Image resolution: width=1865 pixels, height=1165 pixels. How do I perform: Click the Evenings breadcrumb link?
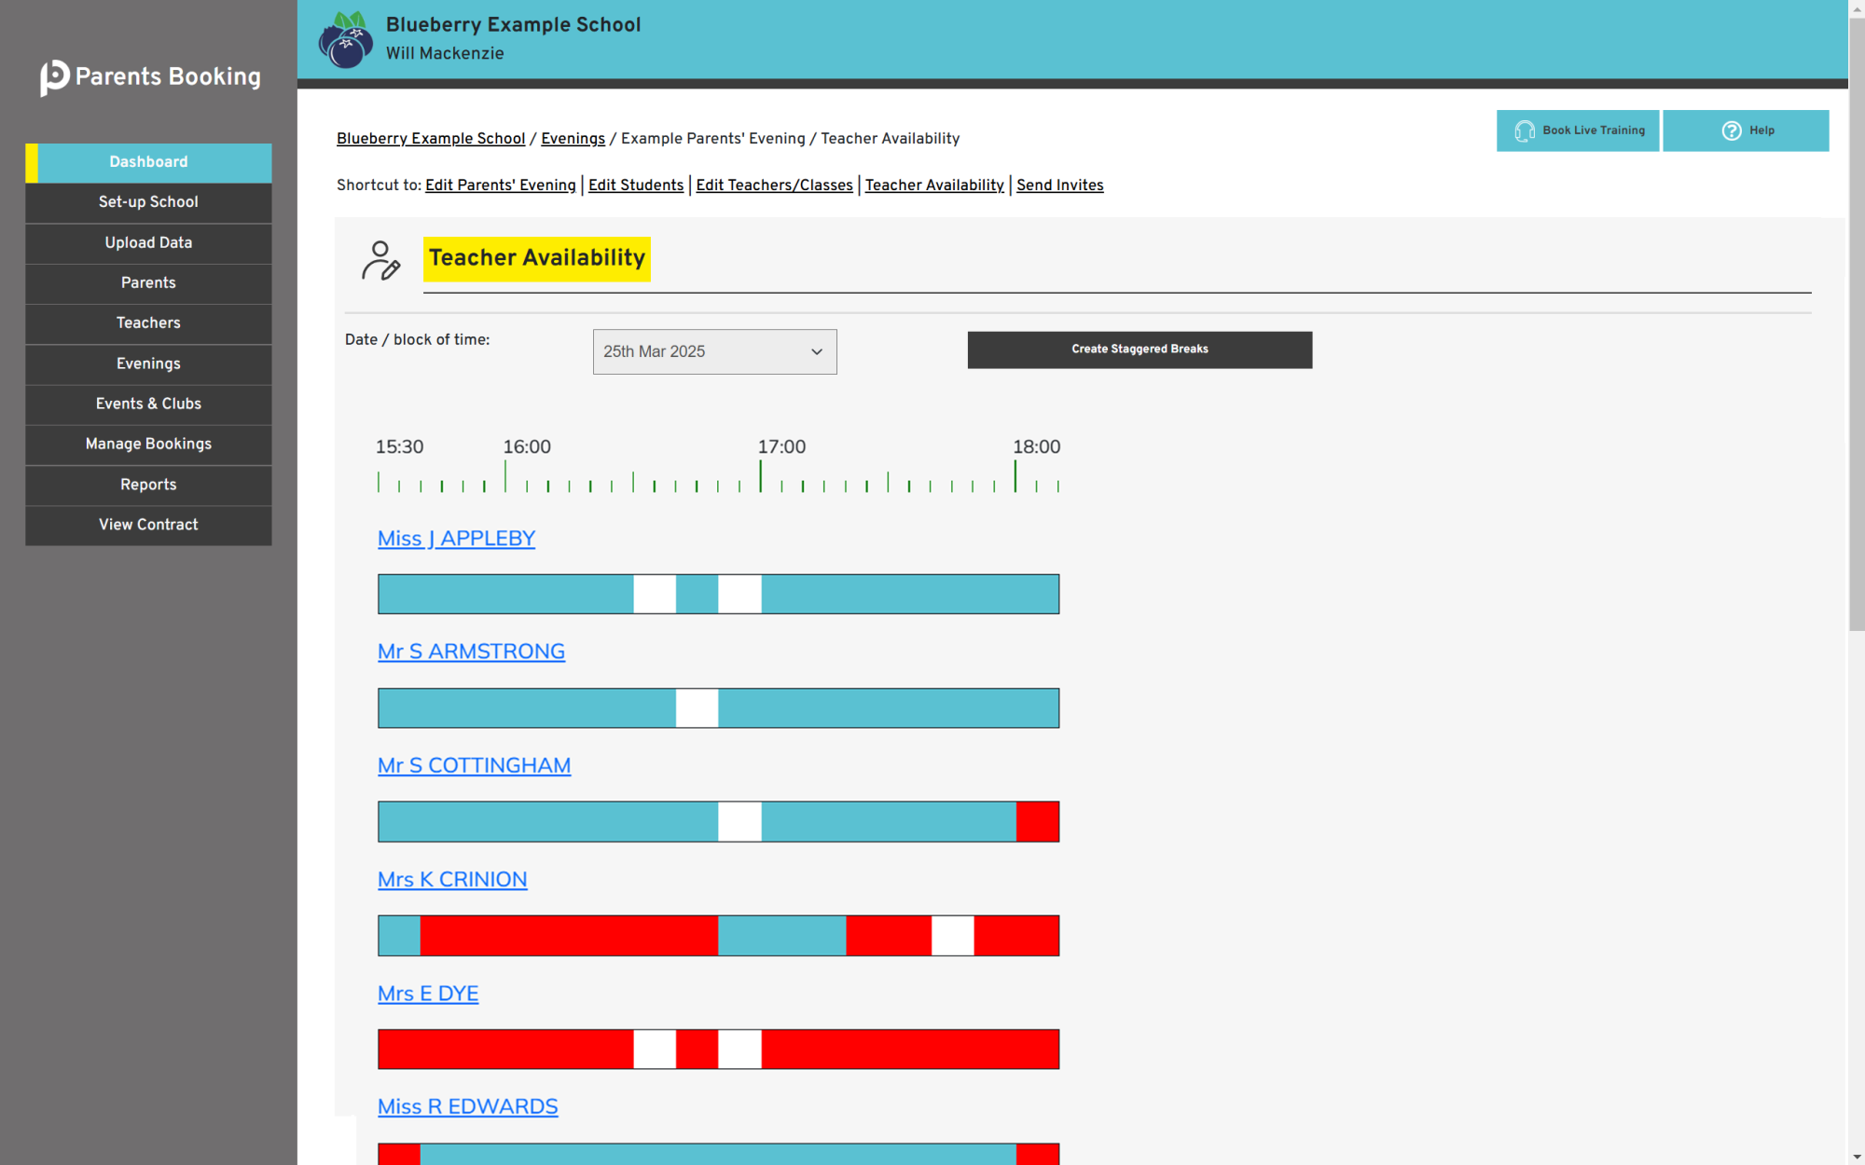[x=573, y=139]
